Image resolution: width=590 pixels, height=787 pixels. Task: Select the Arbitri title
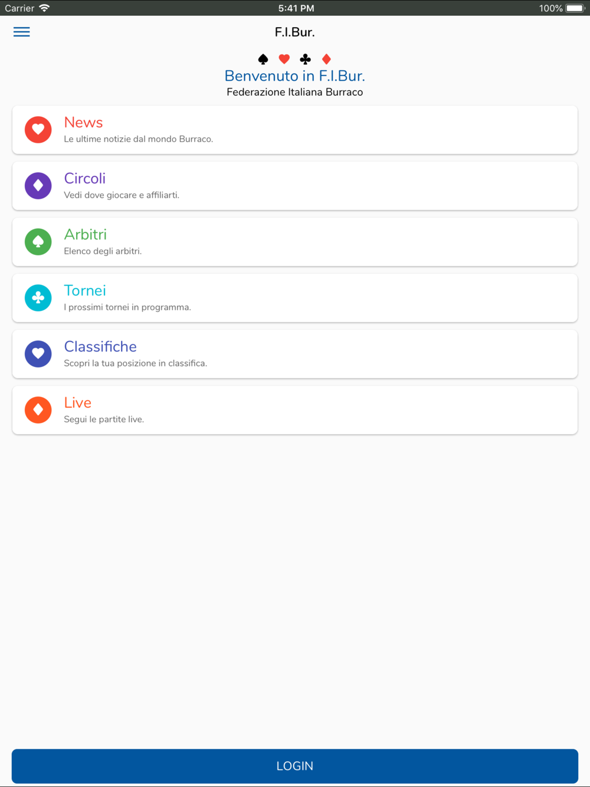86,234
